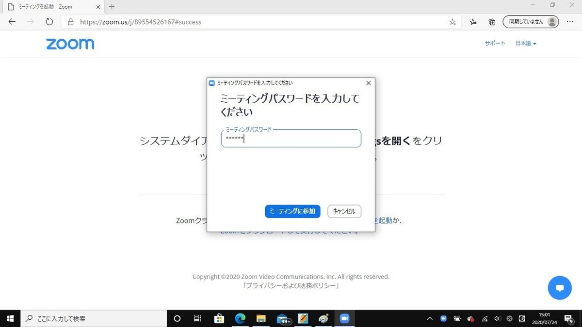Viewport: 582px width, 327px height.
Task: Launch Microsoft Edge from the taskbar
Action: 240,318
